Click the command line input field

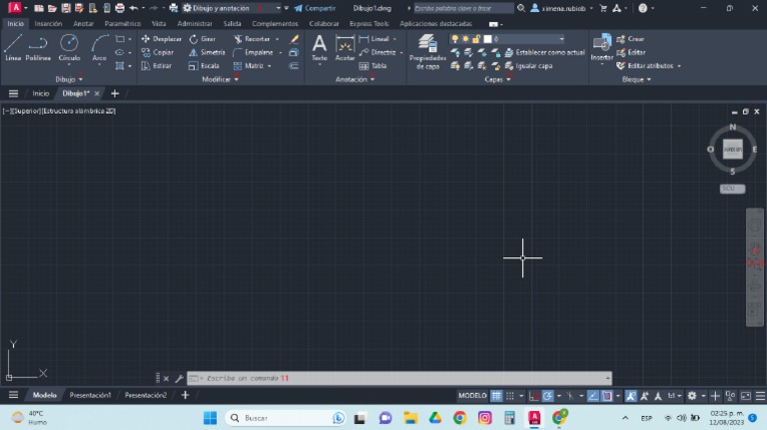click(x=401, y=378)
